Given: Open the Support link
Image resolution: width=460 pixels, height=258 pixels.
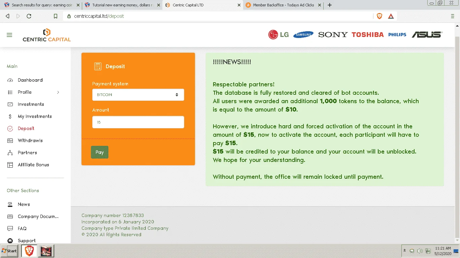Looking at the screenshot, I should 27,241.
